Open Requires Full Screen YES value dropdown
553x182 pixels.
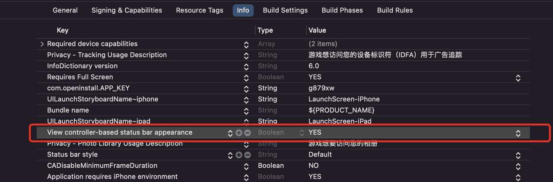(x=518, y=78)
